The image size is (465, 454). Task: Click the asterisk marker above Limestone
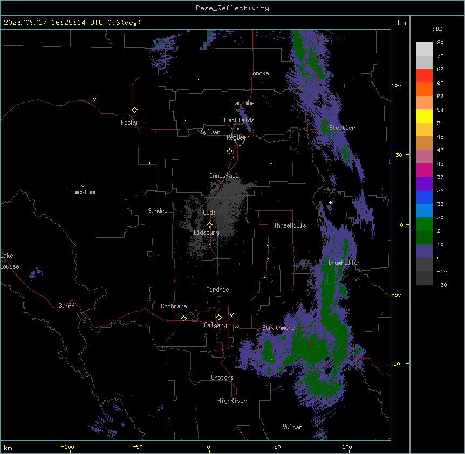pyautogui.click(x=83, y=187)
